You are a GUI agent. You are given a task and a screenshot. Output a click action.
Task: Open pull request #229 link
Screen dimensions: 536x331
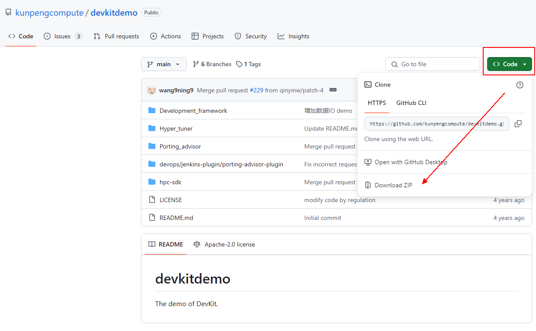[256, 90]
